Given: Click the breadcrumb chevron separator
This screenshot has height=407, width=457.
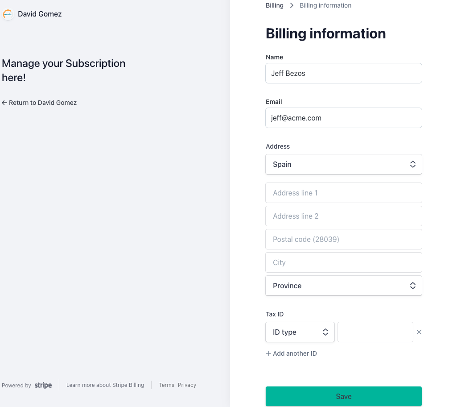Looking at the screenshot, I should [292, 6].
